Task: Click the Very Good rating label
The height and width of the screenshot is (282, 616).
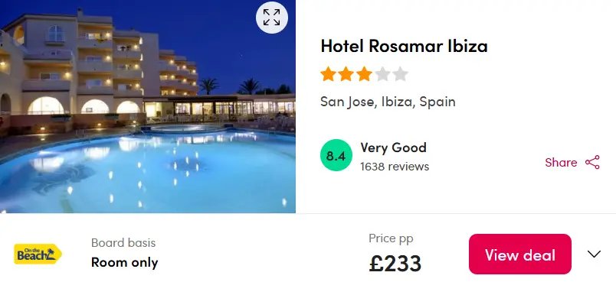Action: pyautogui.click(x=393, y=147)
